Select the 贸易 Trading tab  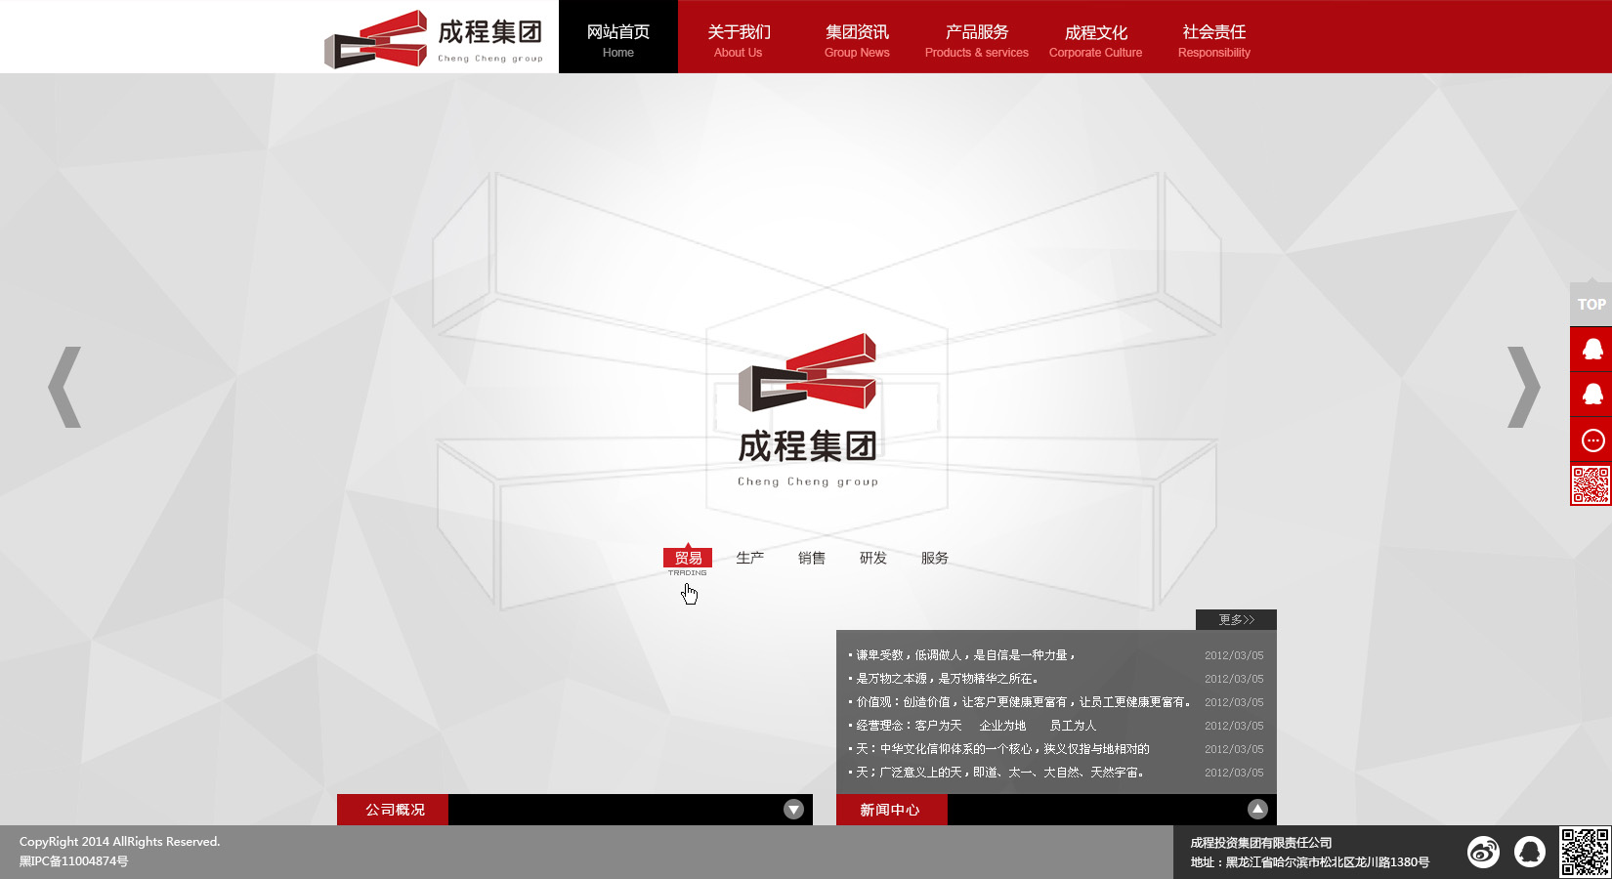[x=688, y=559]
